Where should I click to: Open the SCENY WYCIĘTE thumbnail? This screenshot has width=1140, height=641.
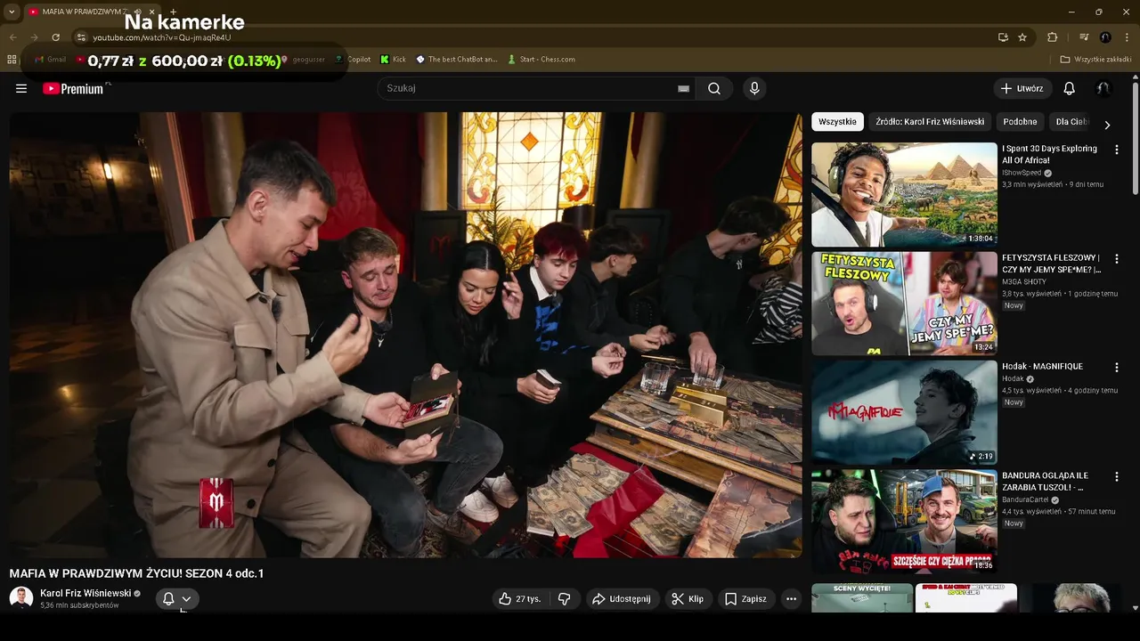coord(862,597)
